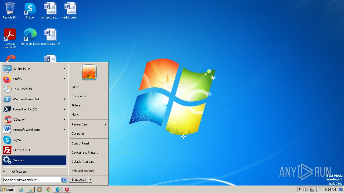
Task: Open CCleaner from the Start menu
Action: [34, 120]
